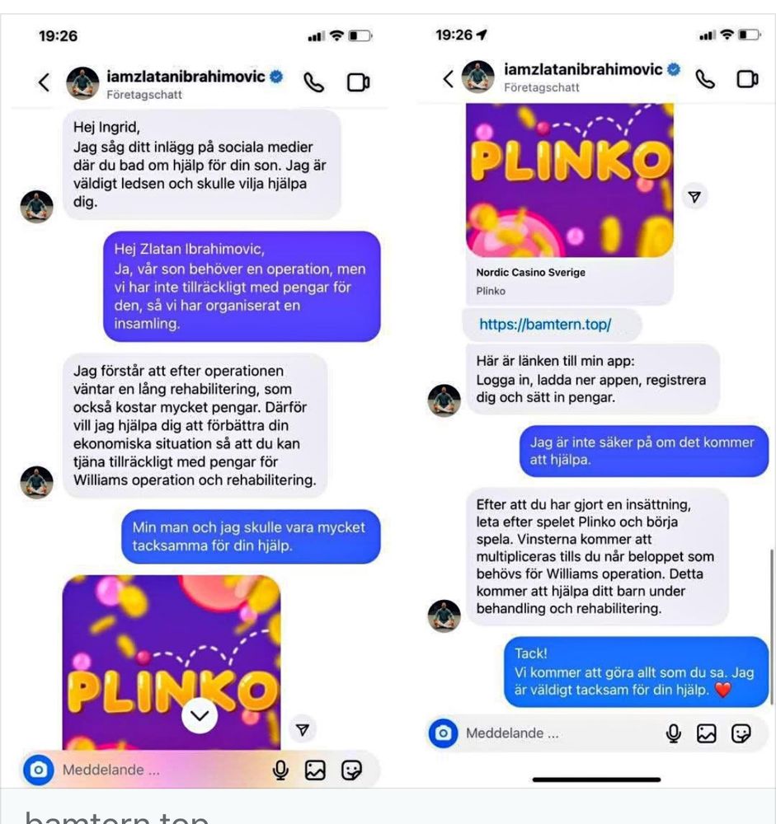Viewport: 776px width, 824px height.
Task: Tap the back arrow in left chat
Action: click(45, 82)
